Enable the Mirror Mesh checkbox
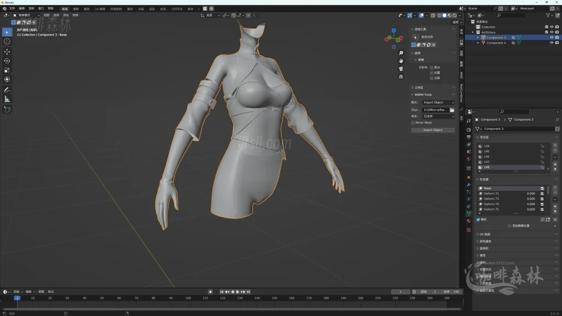The image size is (562, 316). [x=413, y=122]
